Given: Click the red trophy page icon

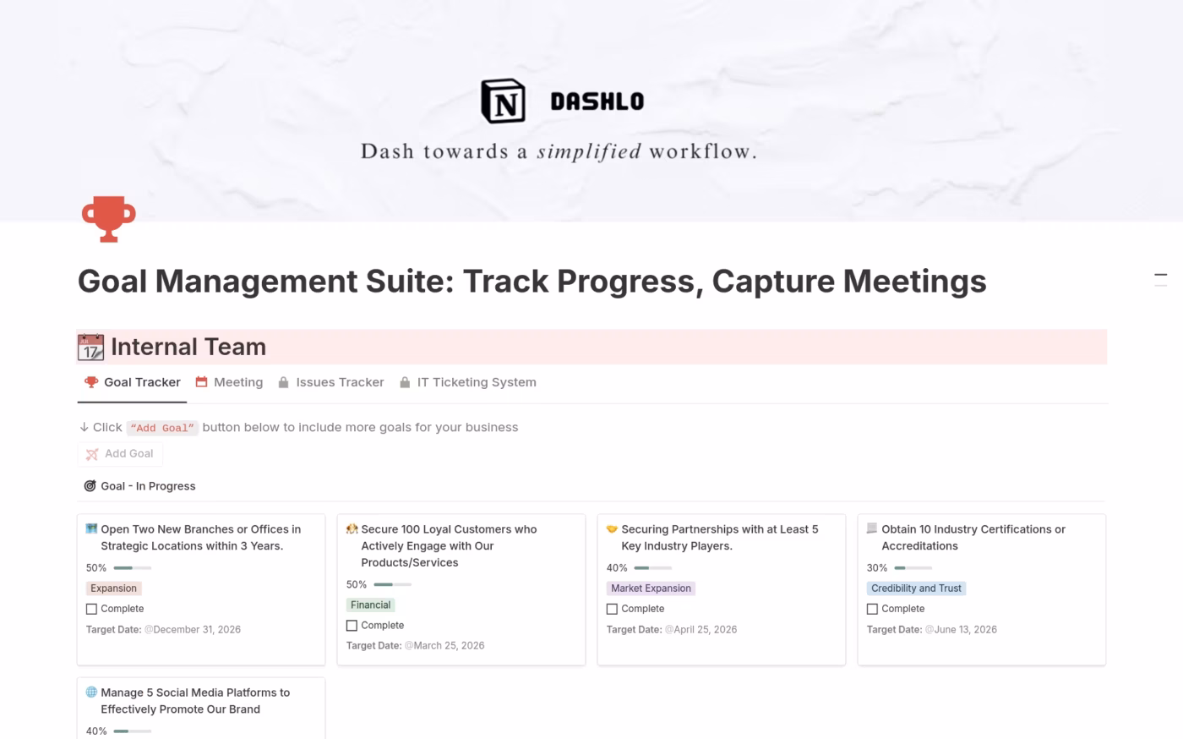Looking at the screenshot, I should pyautogui.click(x=108, y=219).
